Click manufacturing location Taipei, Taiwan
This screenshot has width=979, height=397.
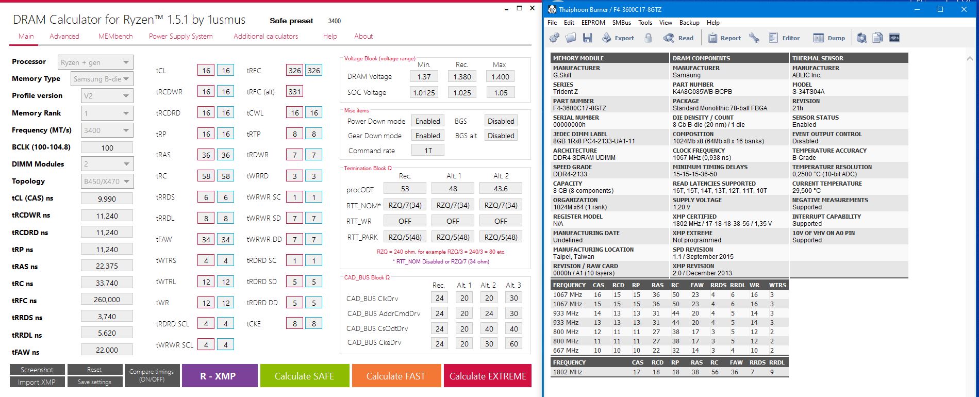point(574,257)
